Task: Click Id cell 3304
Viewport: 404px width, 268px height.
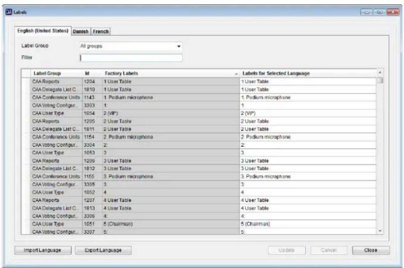Action: click(x=92, y=145)
